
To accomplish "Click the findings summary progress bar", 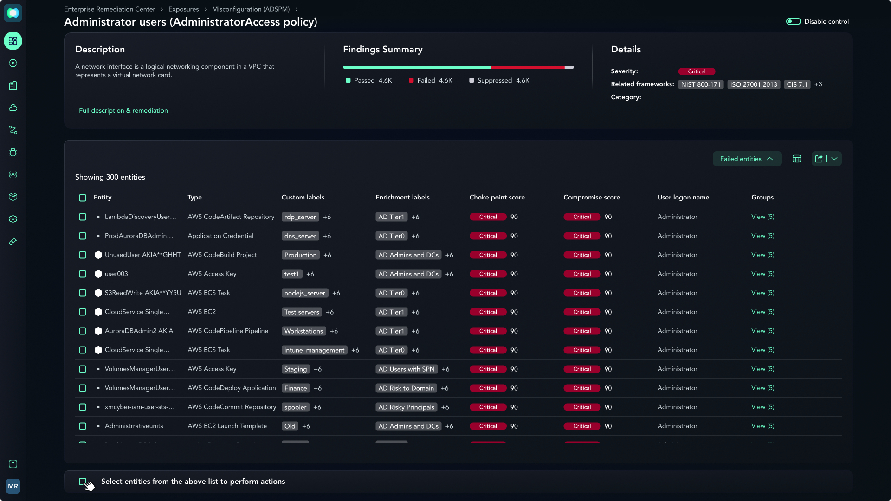I will (x=458, y=67).
